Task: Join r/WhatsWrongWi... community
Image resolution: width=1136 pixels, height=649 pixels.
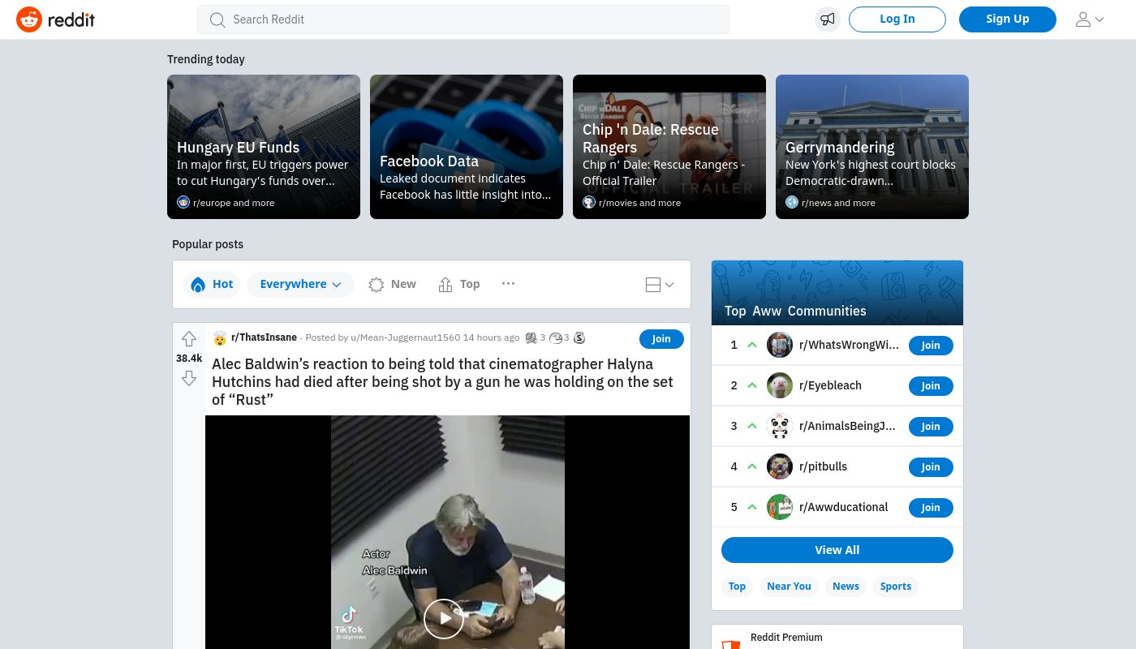Action: (931, 345)
